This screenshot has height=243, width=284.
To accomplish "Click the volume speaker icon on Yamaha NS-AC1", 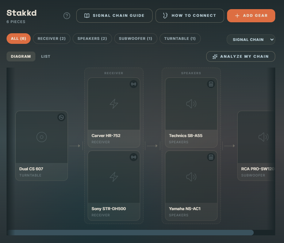I will coord(191,177).
